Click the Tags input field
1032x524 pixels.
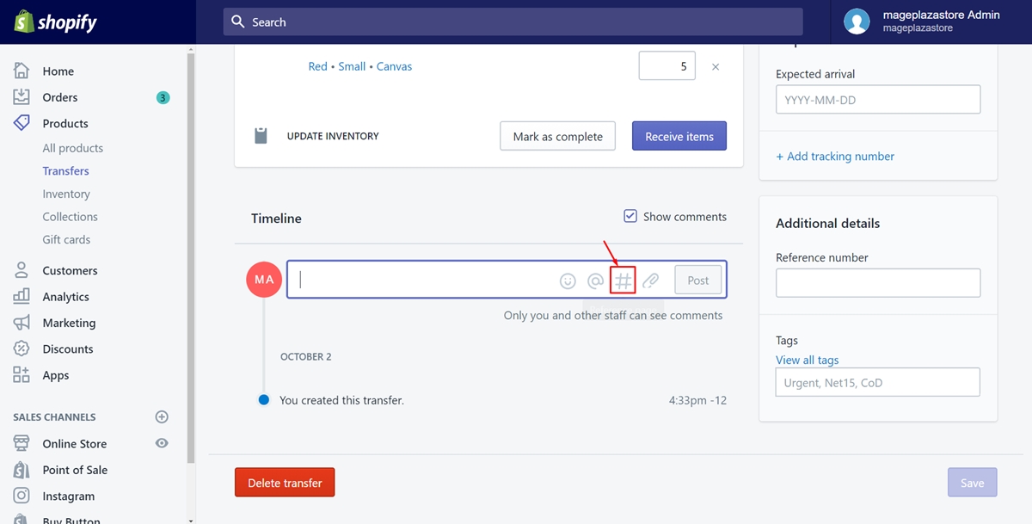(x=878, y=382)
